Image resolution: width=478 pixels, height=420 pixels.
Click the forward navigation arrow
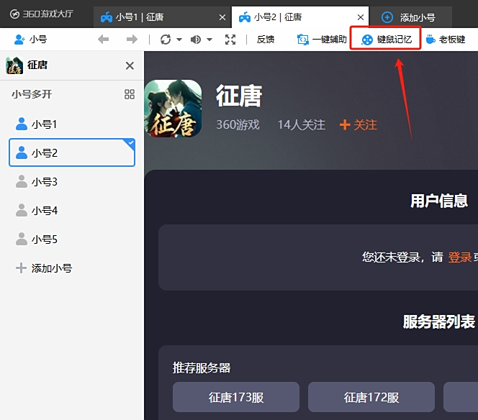click(132, 40)
